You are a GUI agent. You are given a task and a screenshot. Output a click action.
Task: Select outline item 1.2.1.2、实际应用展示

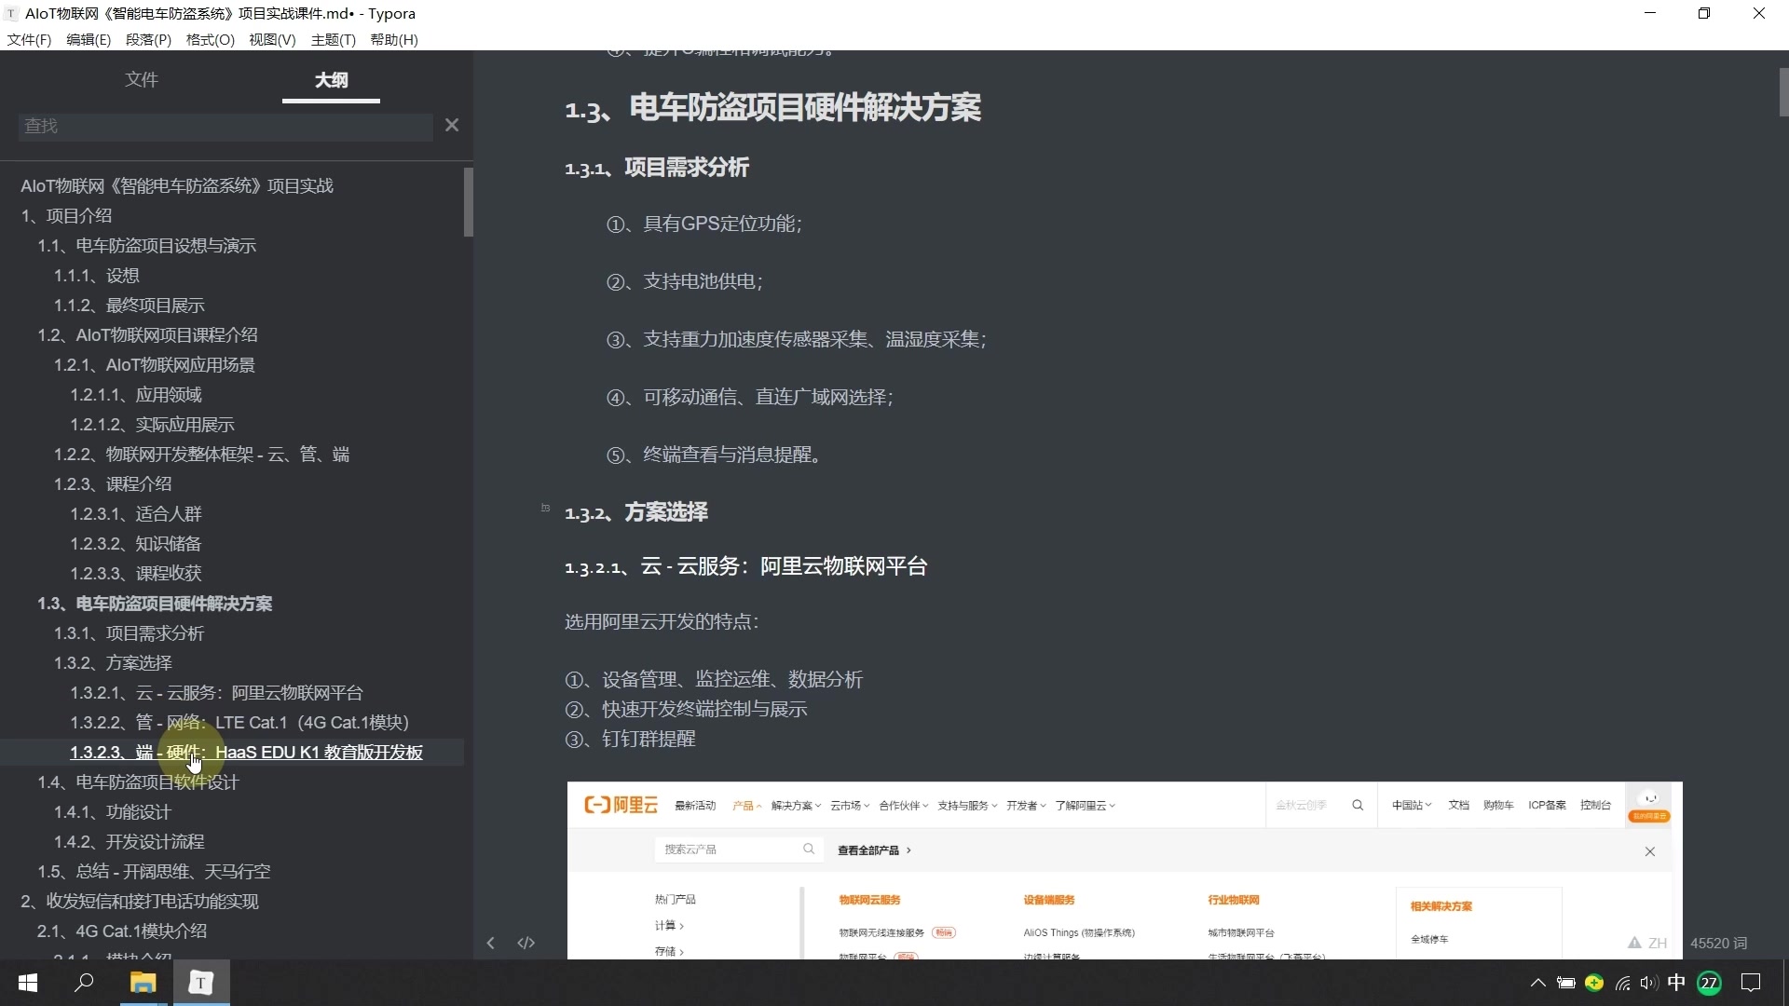click(152, 425)
